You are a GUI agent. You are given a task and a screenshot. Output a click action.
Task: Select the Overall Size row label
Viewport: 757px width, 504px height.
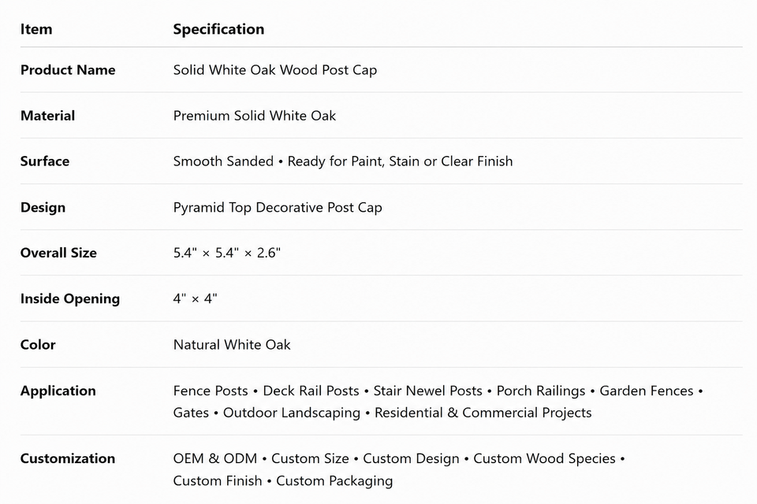tap(58, 253)
